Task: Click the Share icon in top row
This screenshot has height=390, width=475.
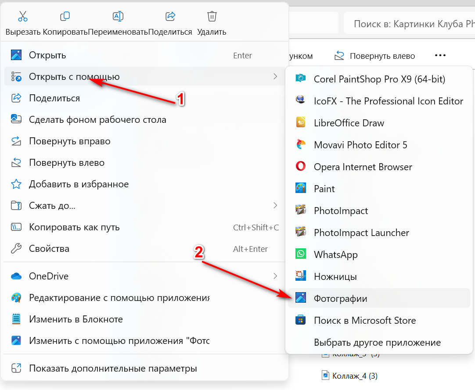Action: tap(170, 16)
